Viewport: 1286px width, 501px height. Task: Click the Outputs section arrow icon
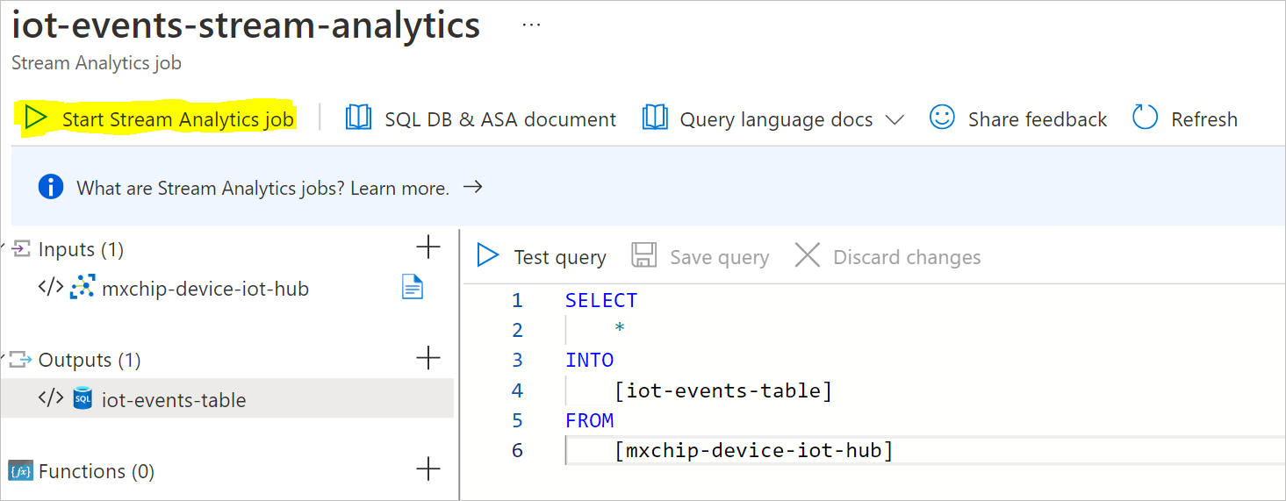click(21, 360)
